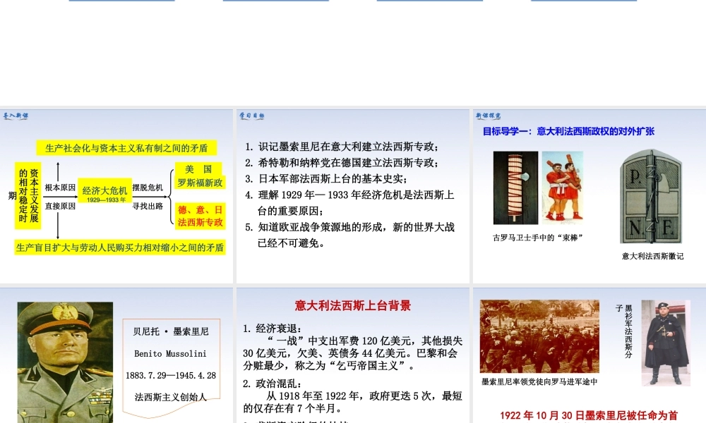The height and width of the screenshot is (423, 706).
Task: Click the two Roman guards illustration
Action: click(563, 188)
